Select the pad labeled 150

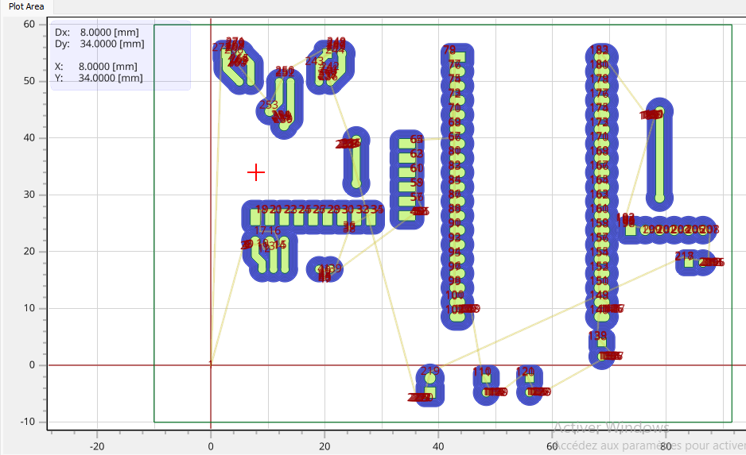tap(602, 281)
